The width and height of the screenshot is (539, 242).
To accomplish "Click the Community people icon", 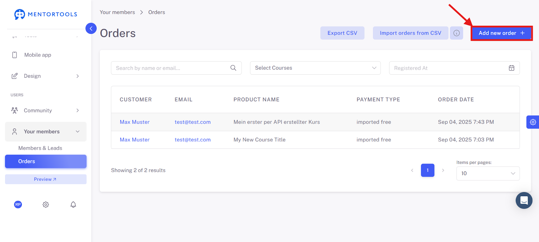I will coord(14,110).
